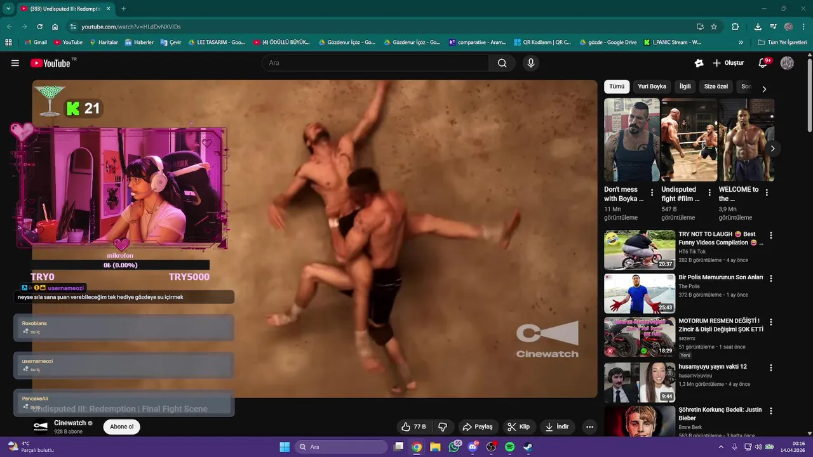Click the YouTube search magnifier button
The image size is (813, 457).
click(x=502, y=63)
